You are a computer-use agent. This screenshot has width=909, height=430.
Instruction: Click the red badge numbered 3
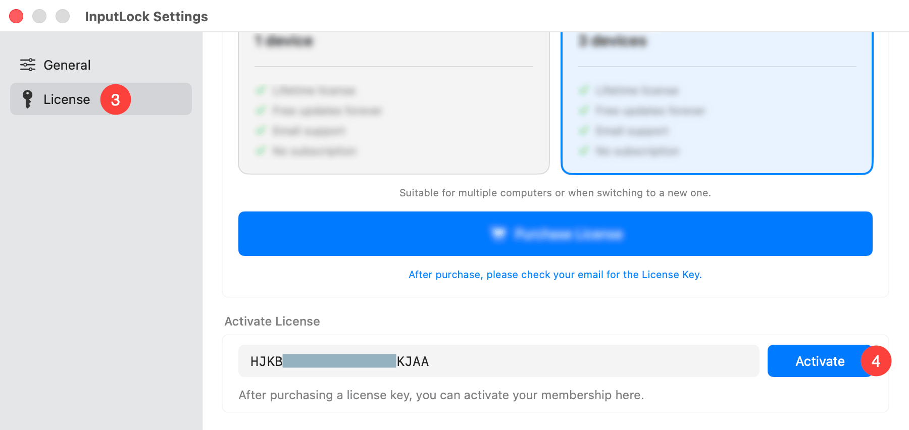coord(116,99)
